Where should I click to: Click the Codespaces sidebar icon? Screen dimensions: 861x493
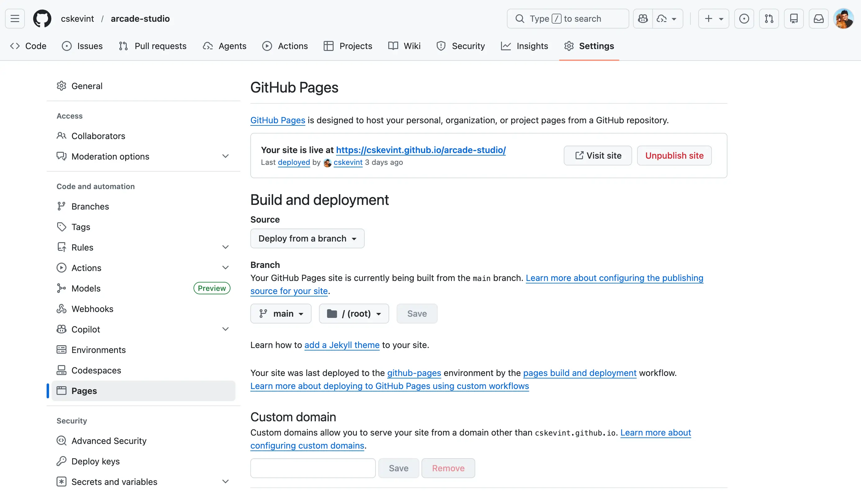[61, 370]
